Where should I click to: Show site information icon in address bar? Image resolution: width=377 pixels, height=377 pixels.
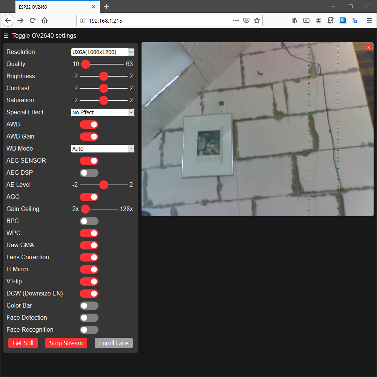(83, 20)
